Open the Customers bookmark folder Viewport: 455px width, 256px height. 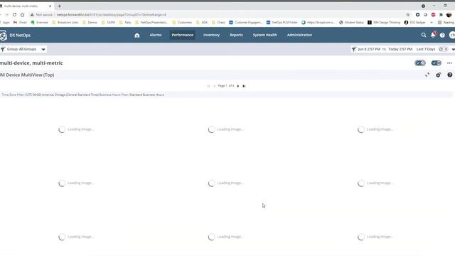coord(182,22)
